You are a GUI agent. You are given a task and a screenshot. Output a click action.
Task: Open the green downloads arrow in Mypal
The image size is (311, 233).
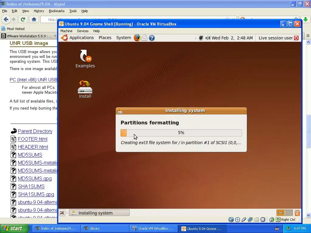(x=306, y=19)
